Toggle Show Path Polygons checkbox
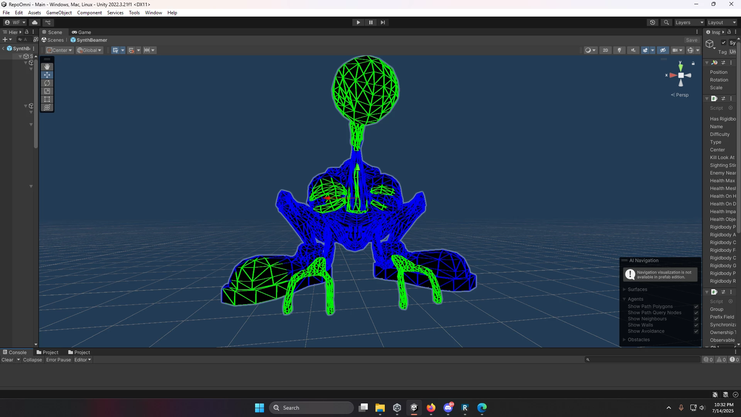 (x=696, y=307)
